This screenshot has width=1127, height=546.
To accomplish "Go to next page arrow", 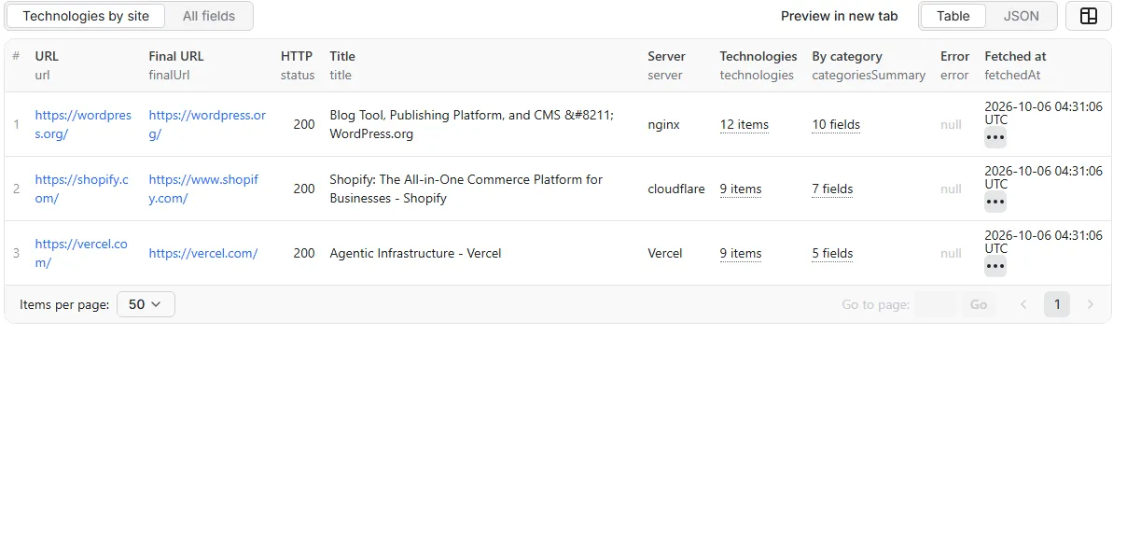I will (x=1090, y=304).
